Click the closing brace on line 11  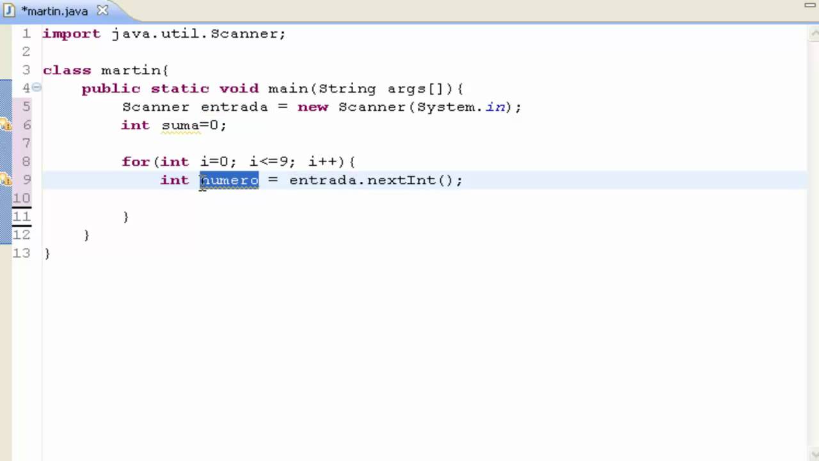[x=125, y=217]
